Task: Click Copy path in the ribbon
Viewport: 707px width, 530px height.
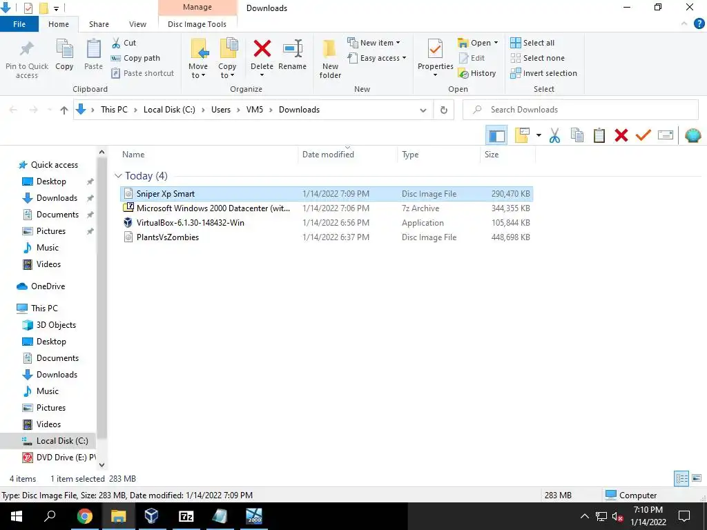Action: click(x=136, y=58)
